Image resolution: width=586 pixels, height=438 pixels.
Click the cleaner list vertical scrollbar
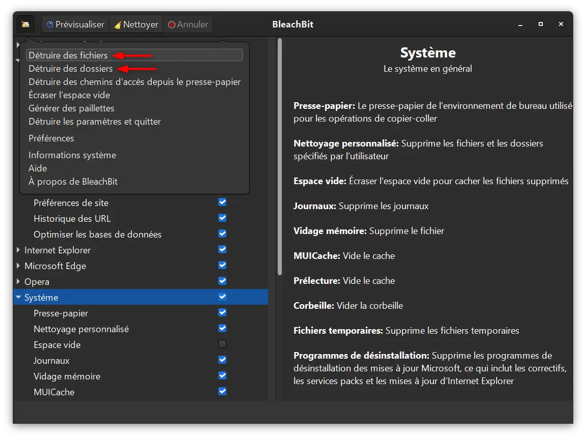click(280, 157)
